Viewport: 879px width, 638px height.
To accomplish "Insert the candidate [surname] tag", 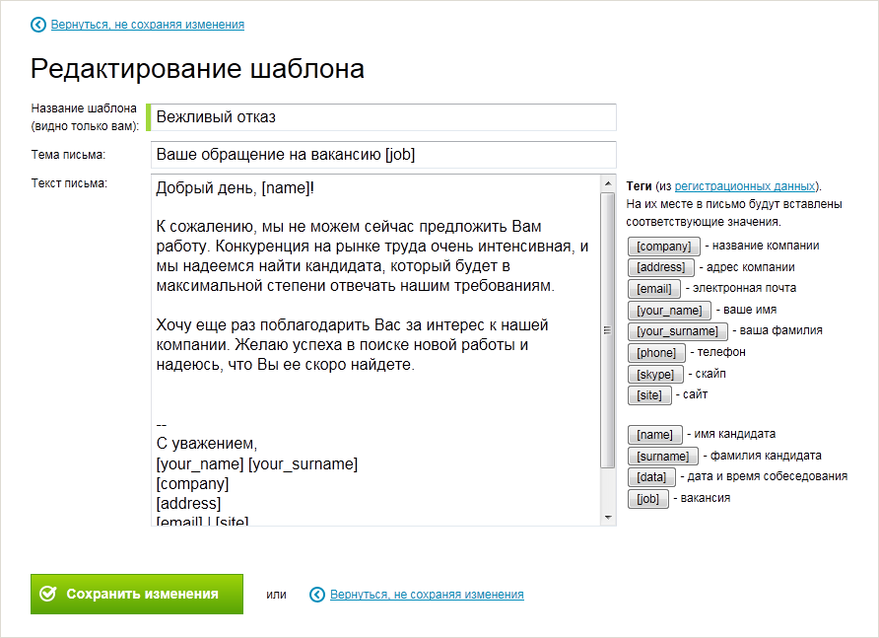I will click(x=662, y=457).
